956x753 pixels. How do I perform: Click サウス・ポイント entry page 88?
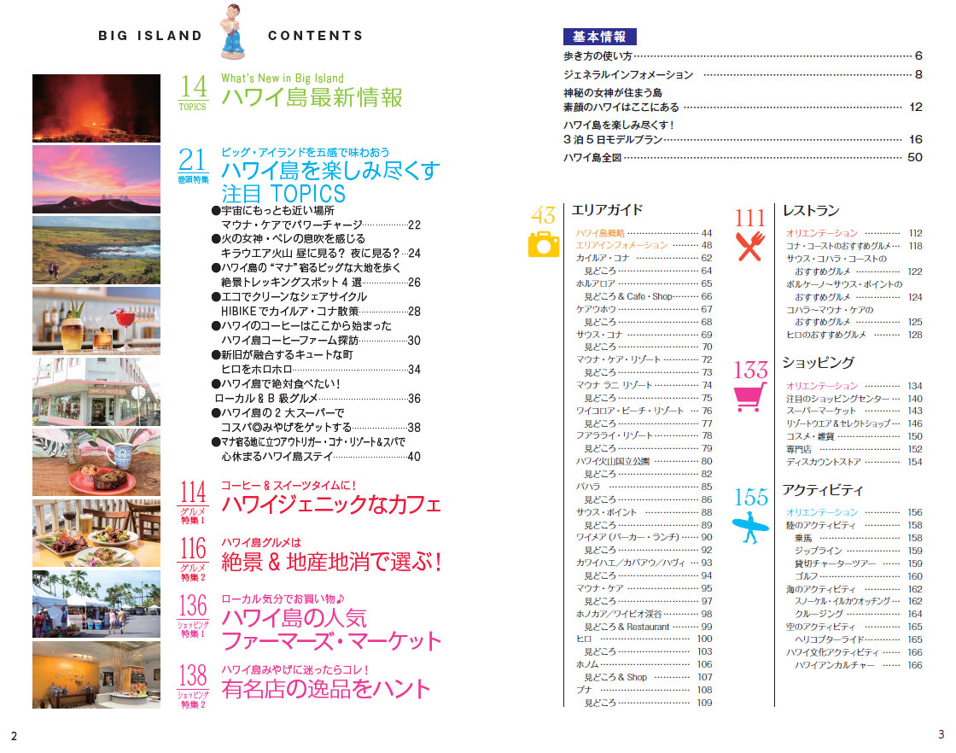pyautogui.click(x=644, y=512)
